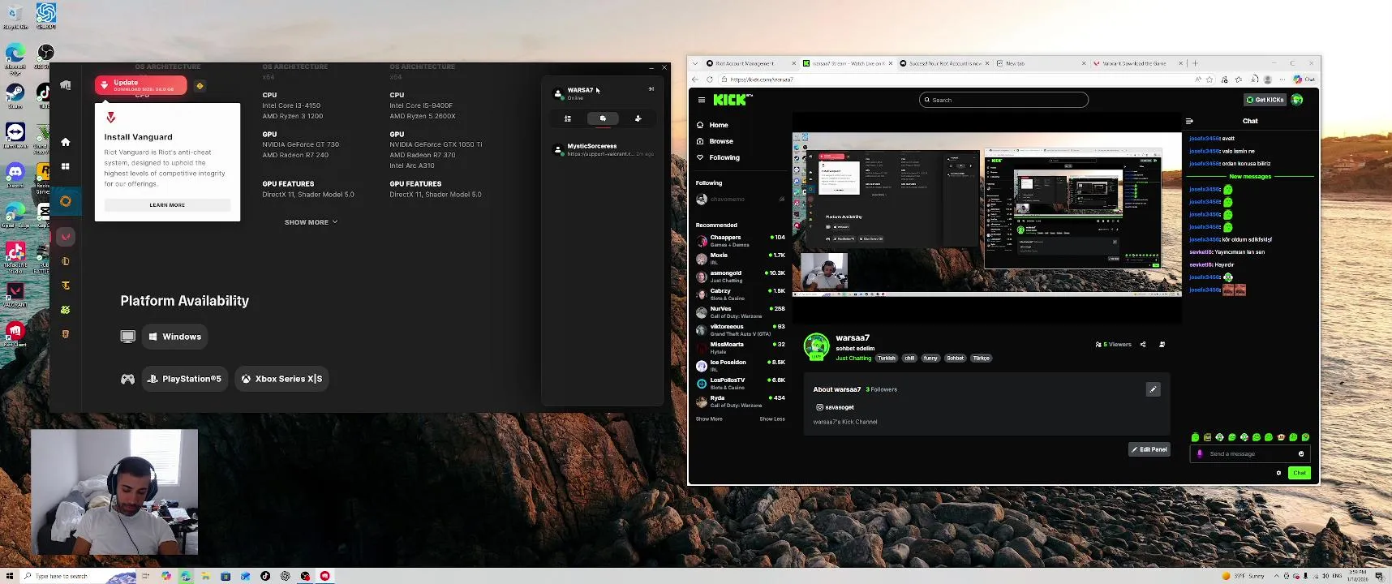The width and height of the screenshot is (1392, 584).
Task: Open Kick hamburger menu
Action: pos(702,100)
